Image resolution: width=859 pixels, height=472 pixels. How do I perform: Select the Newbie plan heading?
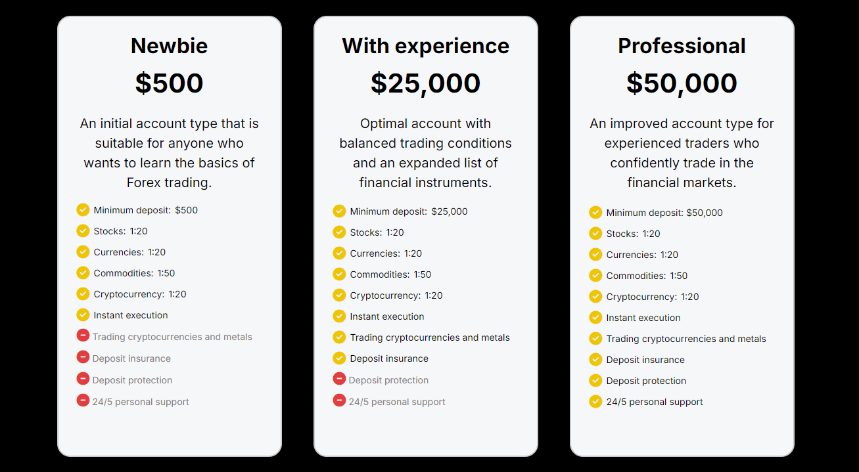point(169,46)
